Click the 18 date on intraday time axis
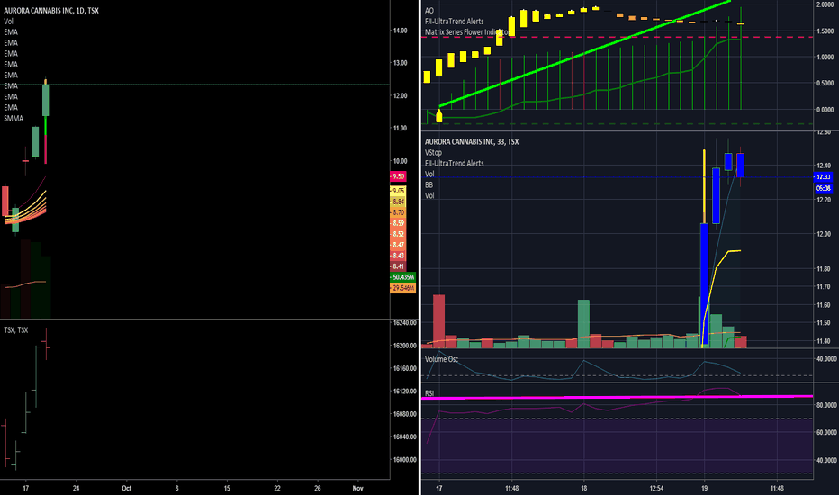This screenshot has height=495, width=839. tap(583, 488)
